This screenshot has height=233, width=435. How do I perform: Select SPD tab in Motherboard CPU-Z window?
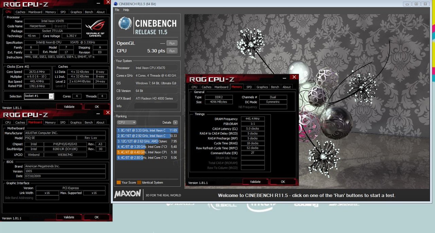[63, 122]
